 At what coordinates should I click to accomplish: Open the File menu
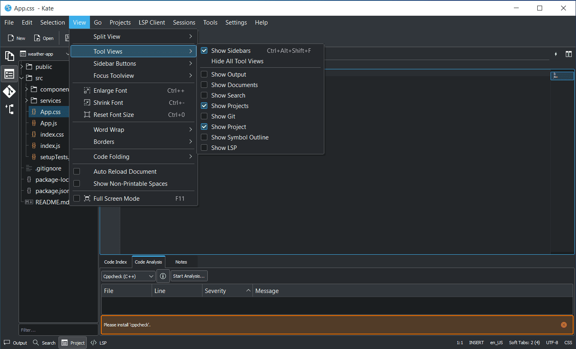(9, 23)
